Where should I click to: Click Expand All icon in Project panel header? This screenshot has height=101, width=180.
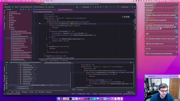[x=23, y=10]
